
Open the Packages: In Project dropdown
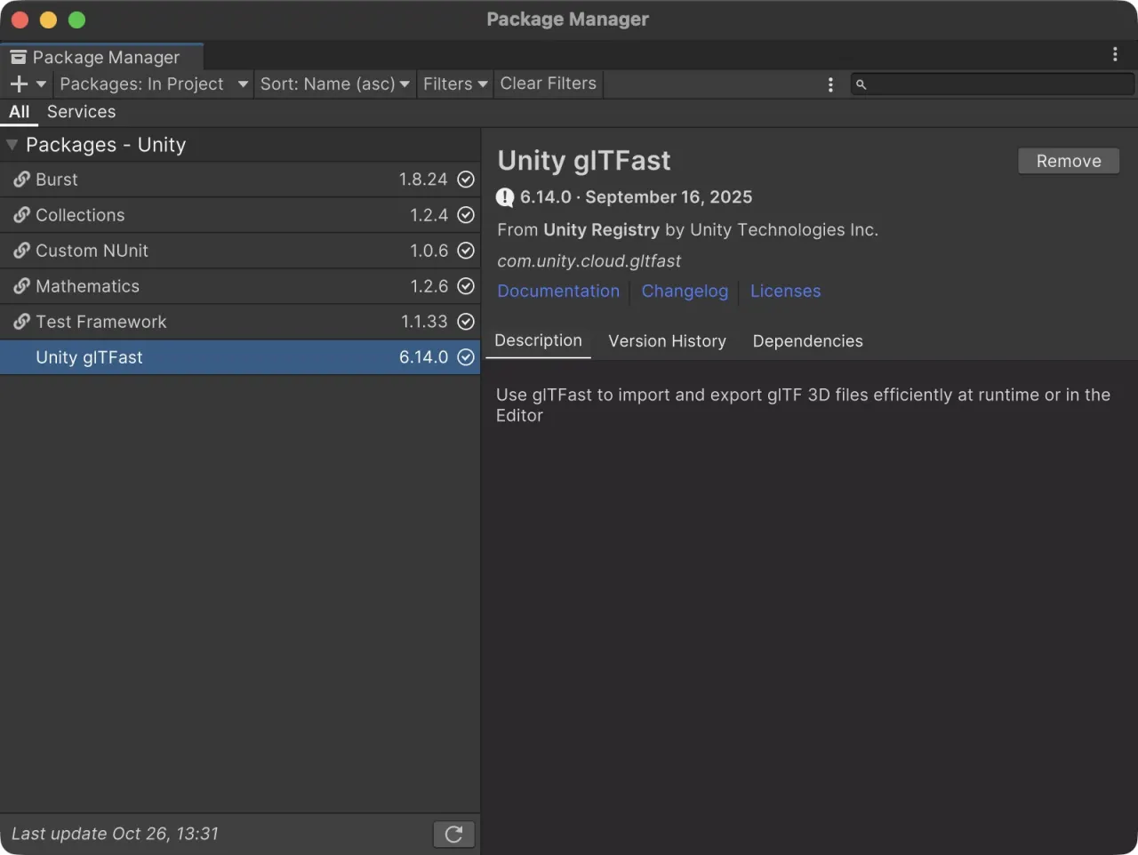[154, 84]
